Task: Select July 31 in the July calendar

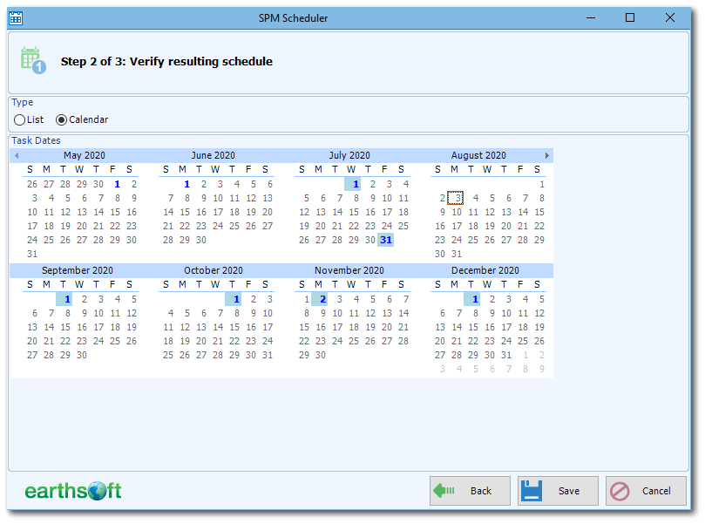Action: tap(387, 239)
